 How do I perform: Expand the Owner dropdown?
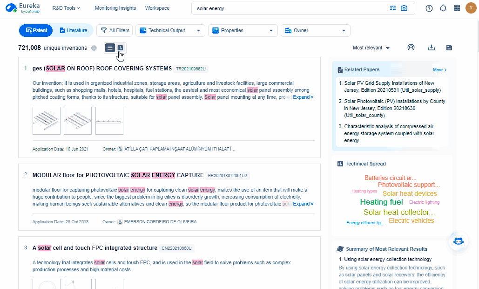tap(316, 30)
